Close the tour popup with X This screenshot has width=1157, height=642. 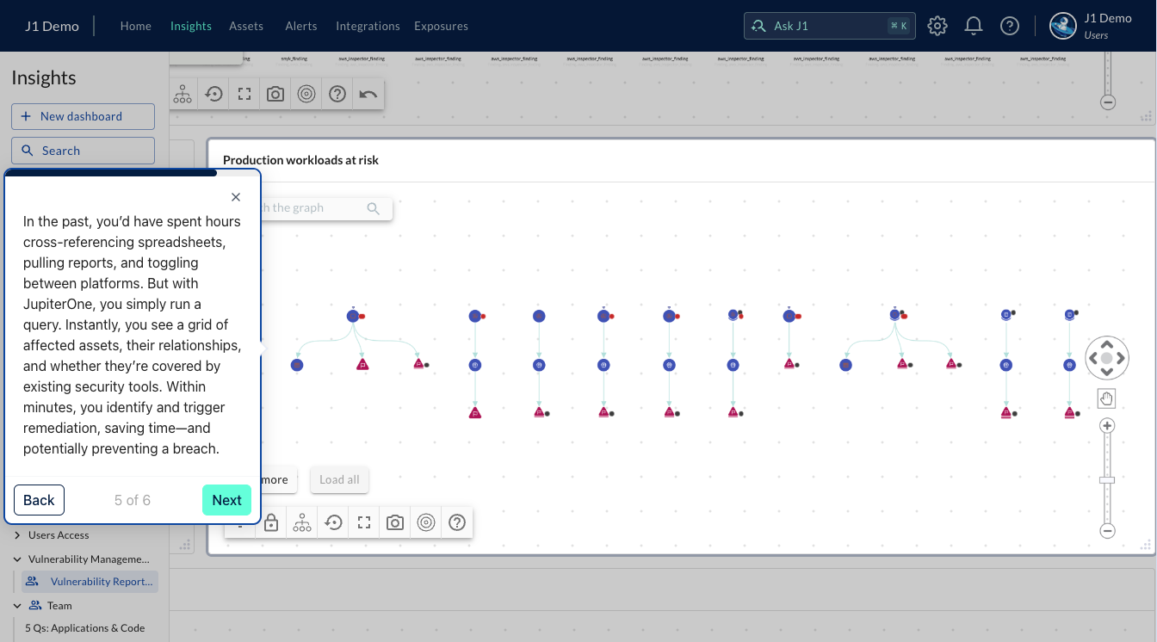pos(236,197)
